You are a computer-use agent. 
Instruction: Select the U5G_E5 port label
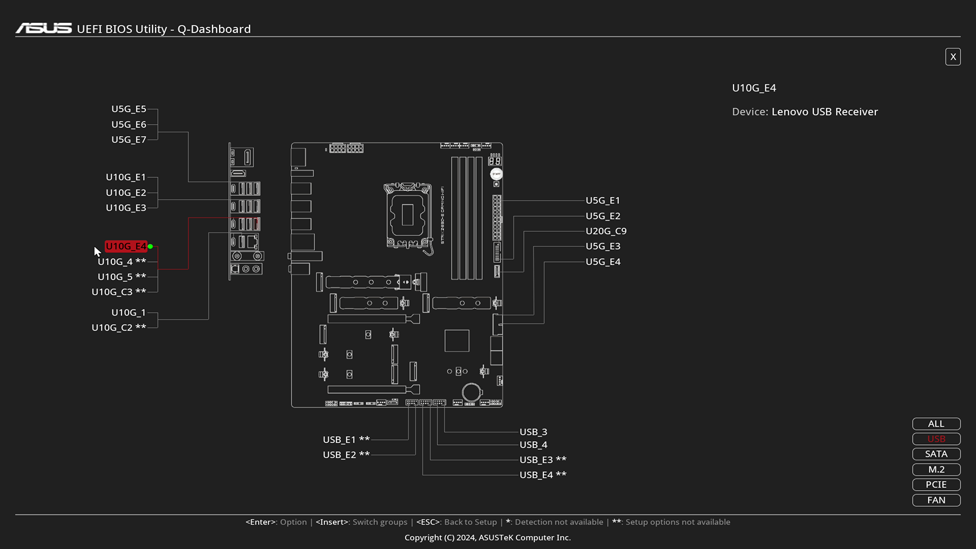coord(129,109)
